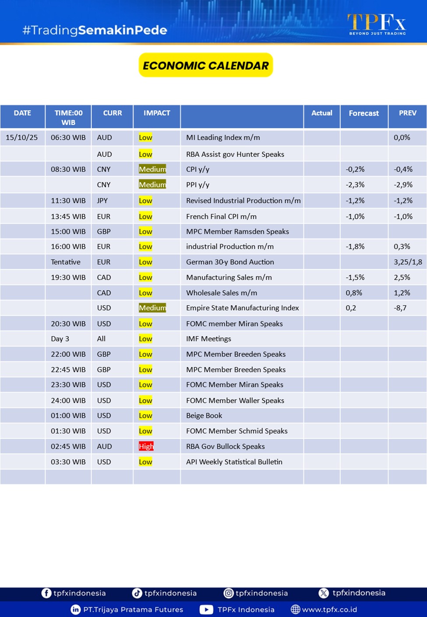Click the red High impact label
Image resolution: width=427 pixels, height=617 pixels.
pos(146,446)
